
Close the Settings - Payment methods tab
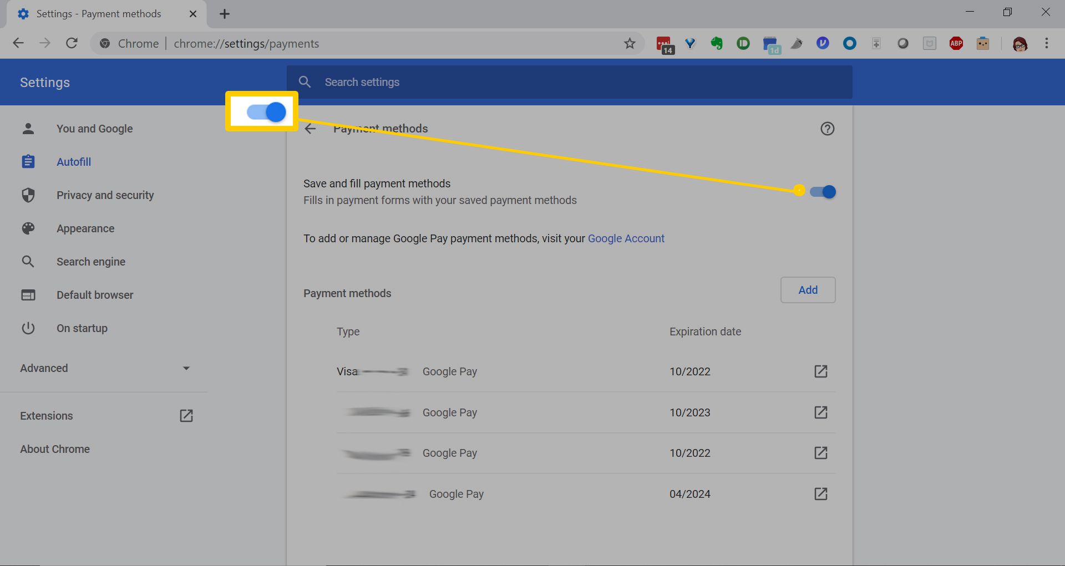(x=193, y=14)
